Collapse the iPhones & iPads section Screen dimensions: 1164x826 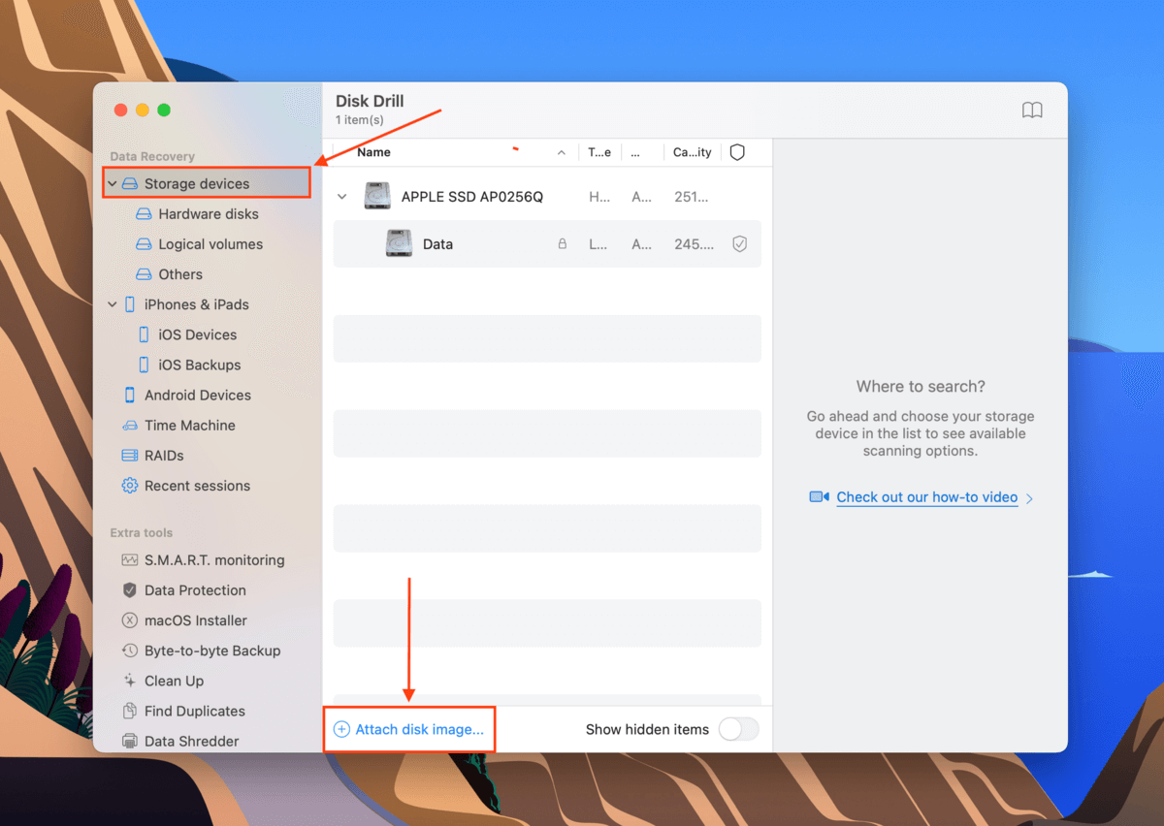pyautogui.click(x=113, y=304)
